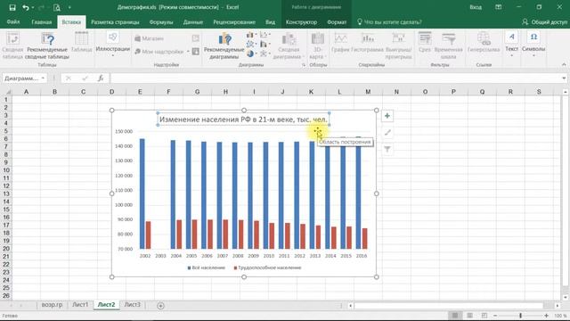Select the 'Трудоспособное население' legend entry
Screen dimensions: 570x321
click(x=267, y=267)
